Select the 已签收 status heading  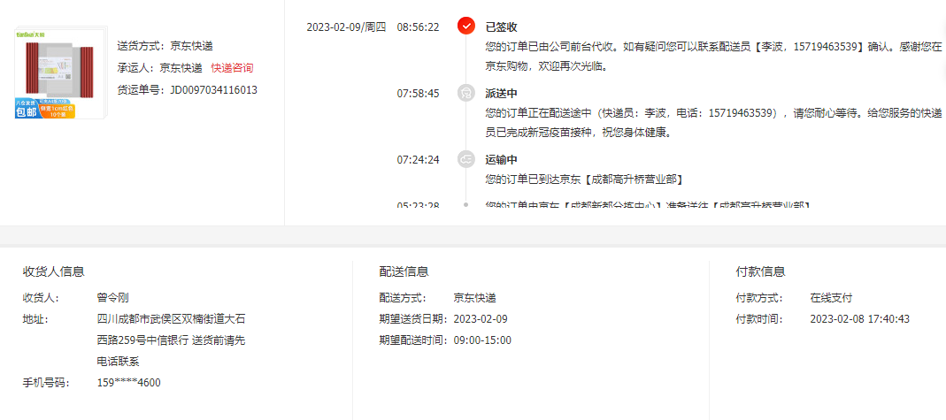pyautogui.click(x=502, y=27)
